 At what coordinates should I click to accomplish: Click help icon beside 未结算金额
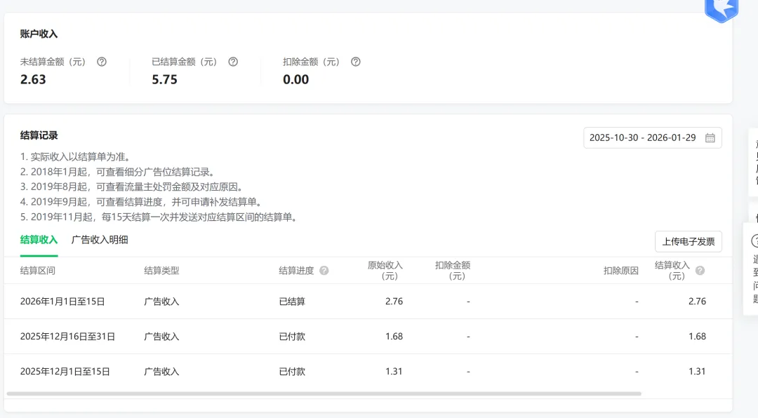[x=102, y=62]
